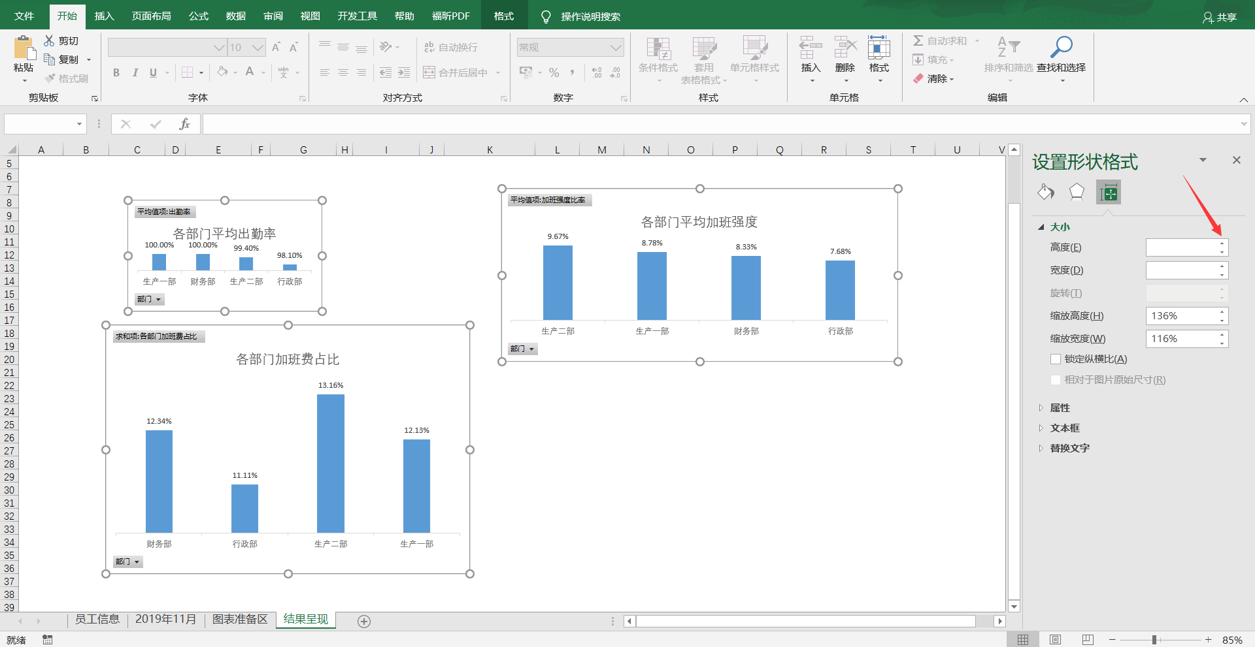The width and height of the screenshot is (1255, 647).
Task: Toggle Italic formatting button
Action: [135, 72]
